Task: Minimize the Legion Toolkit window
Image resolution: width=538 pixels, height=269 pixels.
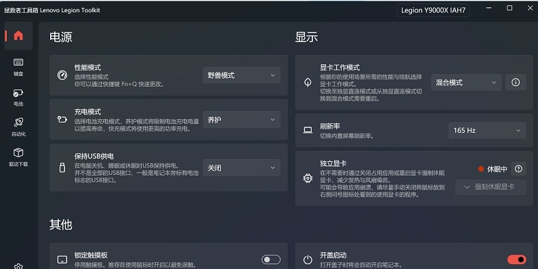Action: tap(489, 8)
